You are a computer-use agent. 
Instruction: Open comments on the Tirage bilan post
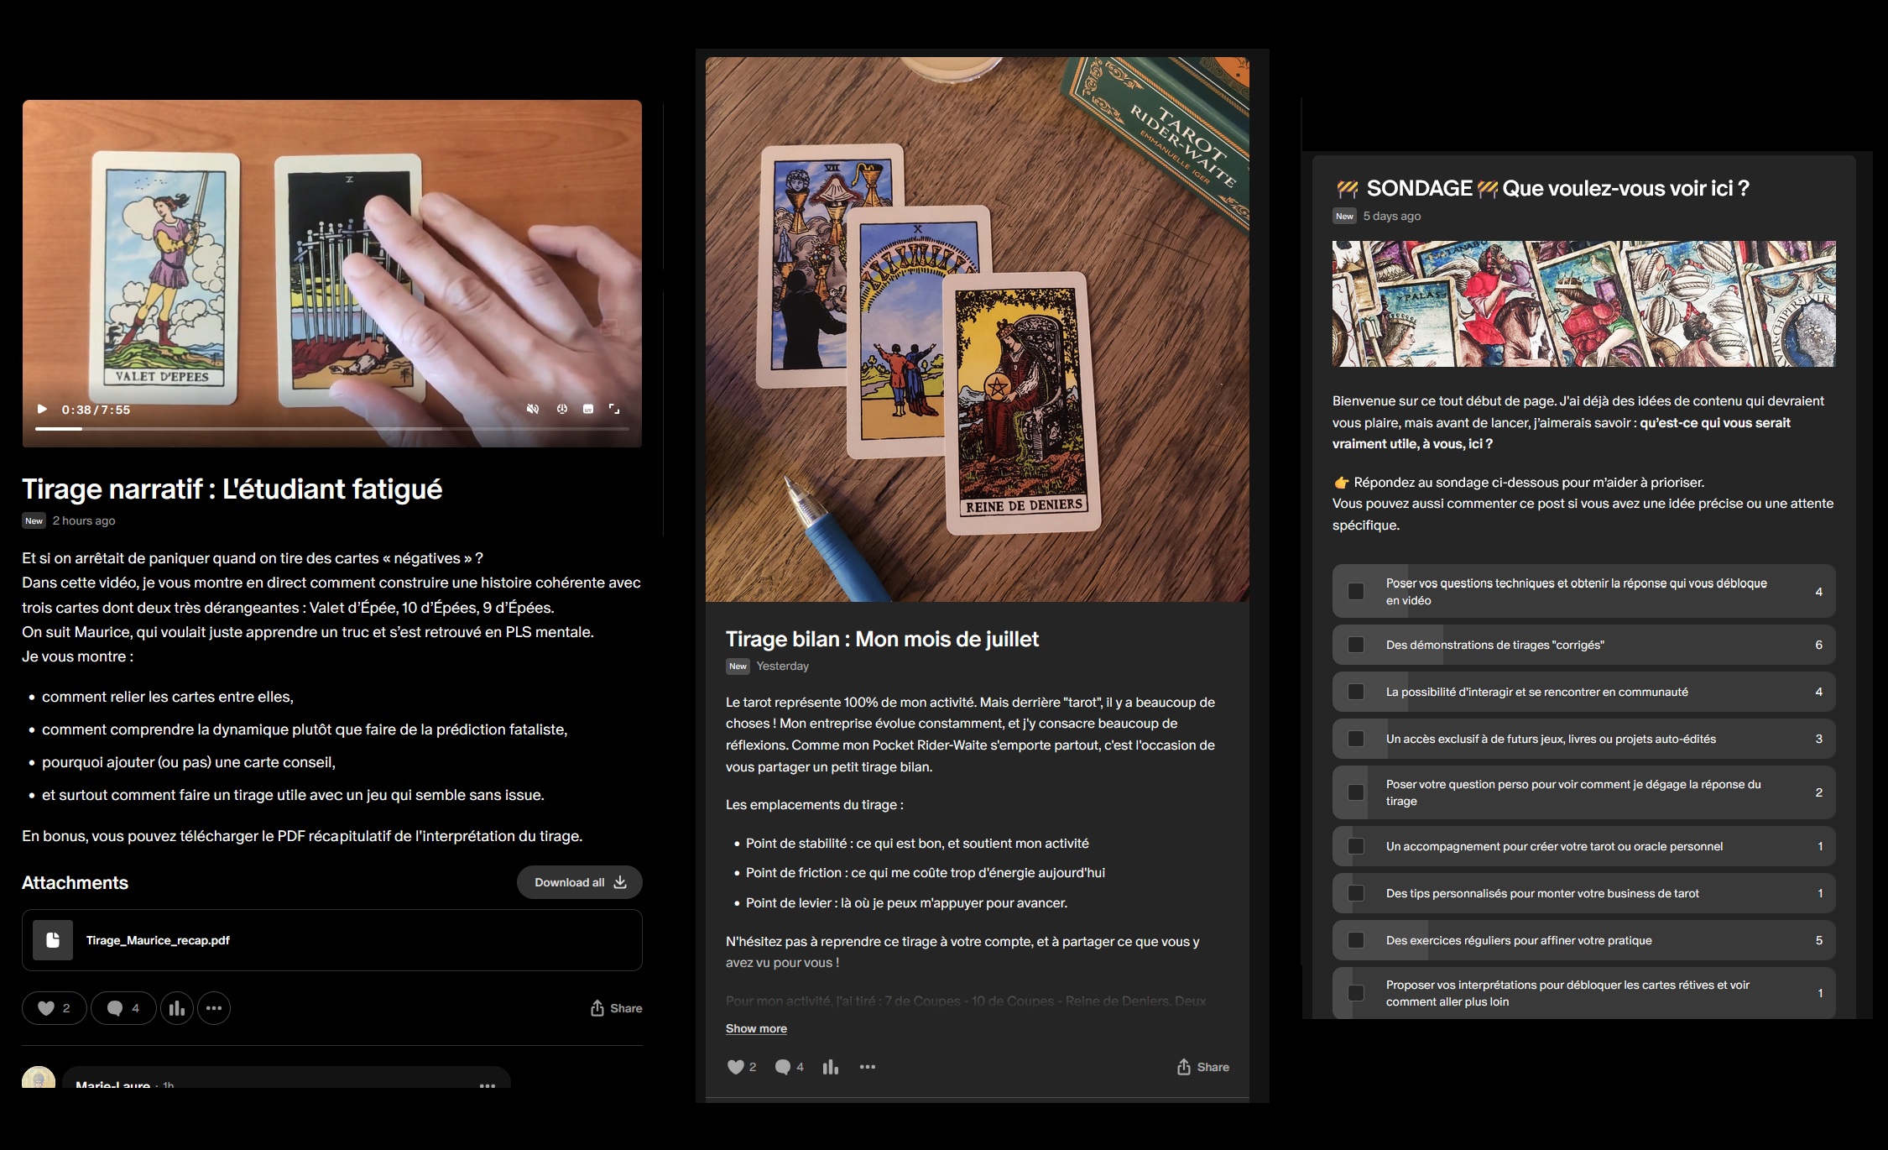(790, 1067)
